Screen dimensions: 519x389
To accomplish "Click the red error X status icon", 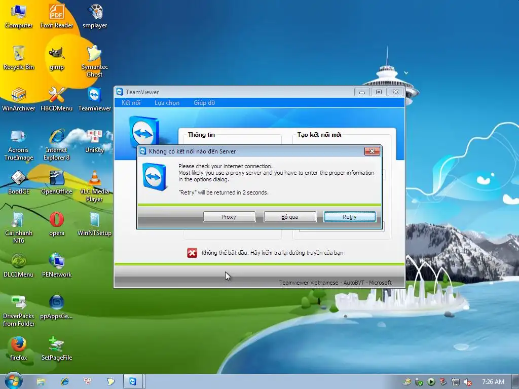I will tap(192, 253).
